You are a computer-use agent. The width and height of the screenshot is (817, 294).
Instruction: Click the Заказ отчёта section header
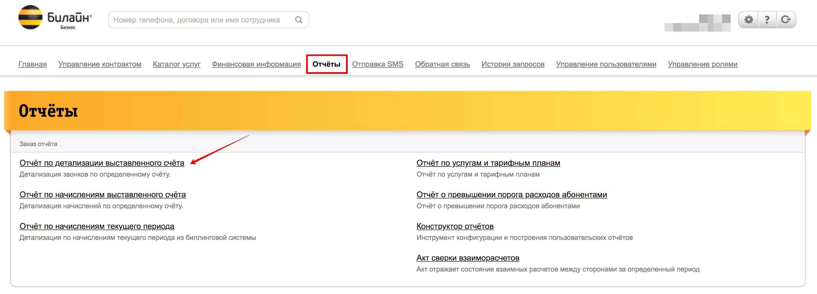[x=38, y=144]
